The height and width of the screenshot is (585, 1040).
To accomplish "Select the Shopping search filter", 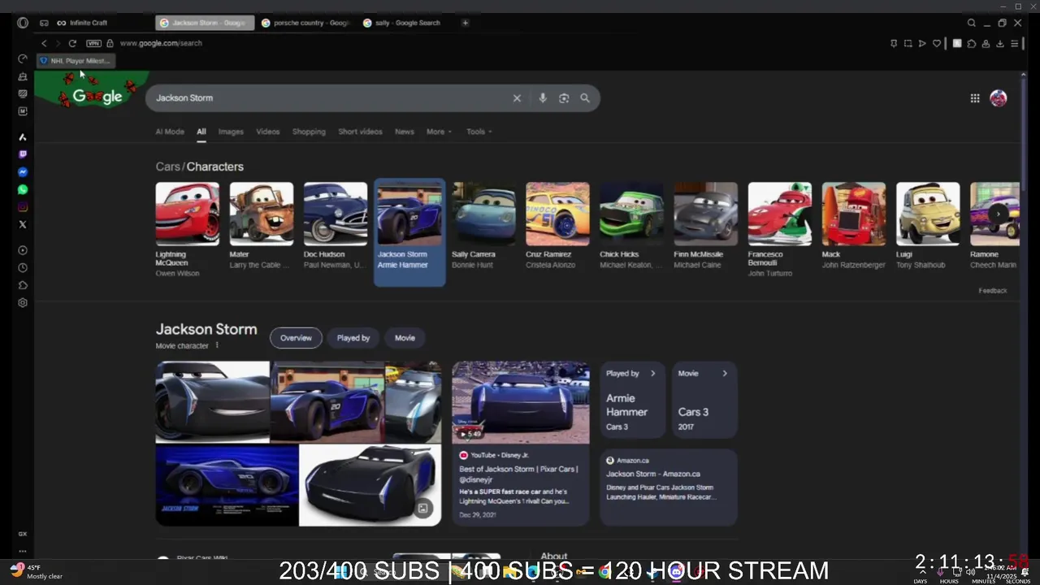I will [x=309, y=132].
